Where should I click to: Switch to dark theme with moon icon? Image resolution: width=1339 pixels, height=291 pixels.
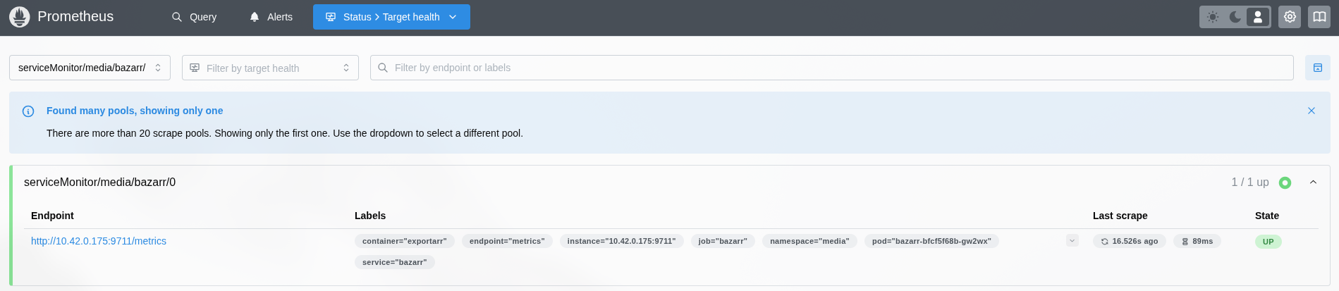1235,17
